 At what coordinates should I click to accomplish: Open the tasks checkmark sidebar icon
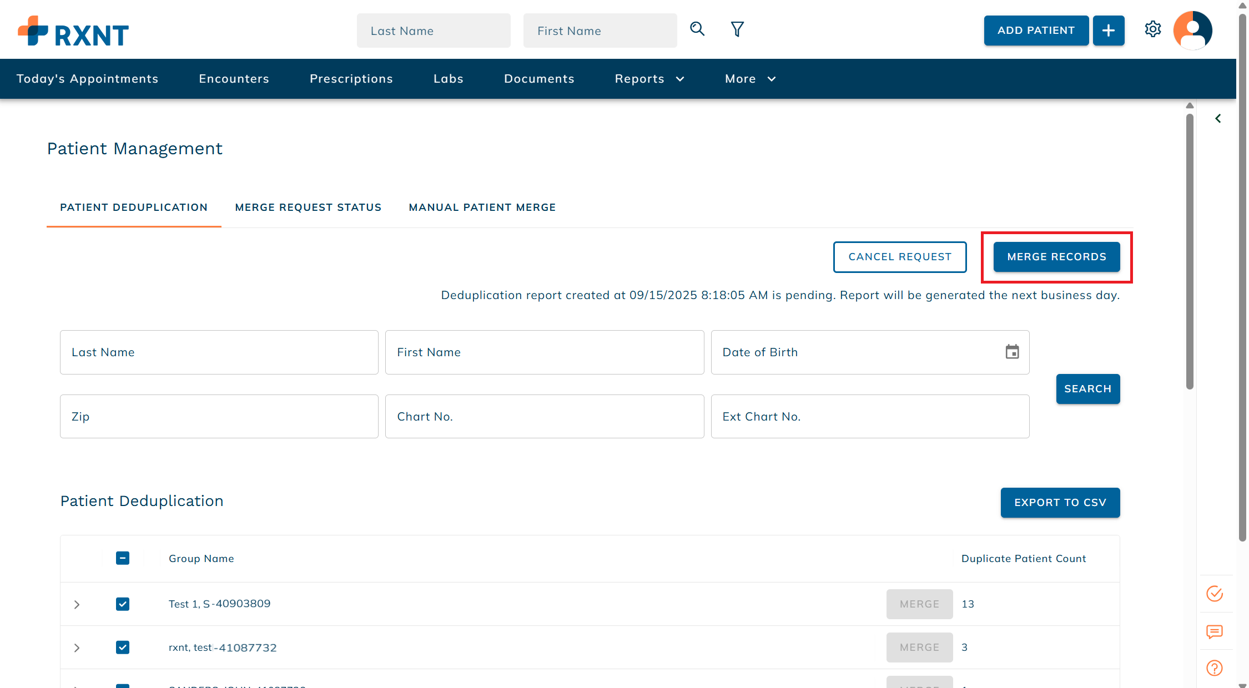pyautogui.click(x=1215, y=594)
